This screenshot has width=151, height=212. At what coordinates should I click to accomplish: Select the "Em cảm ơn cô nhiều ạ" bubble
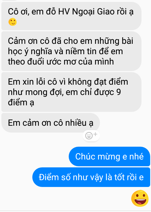(x=51, y=123)
